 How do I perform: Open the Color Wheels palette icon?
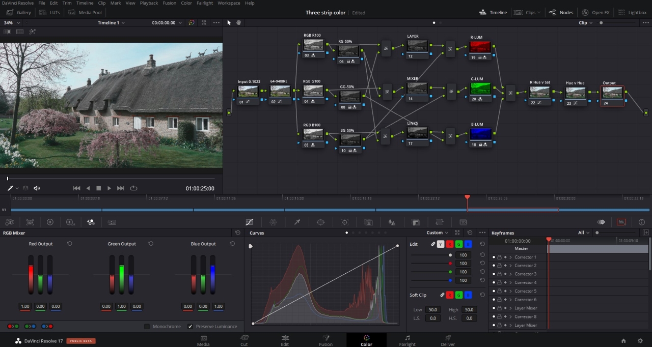pyautogui.click(x=50, y=222)
